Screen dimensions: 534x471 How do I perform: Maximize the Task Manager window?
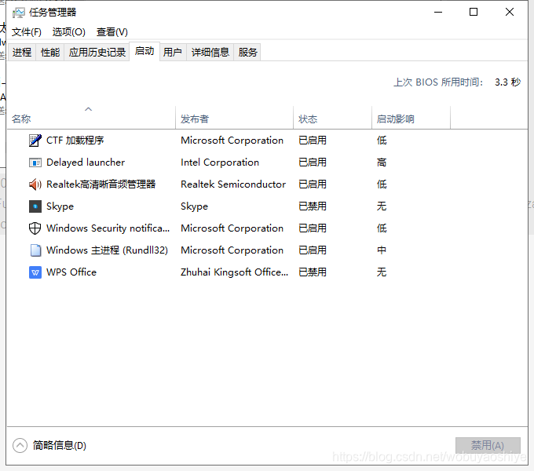[x=474, y=13]
